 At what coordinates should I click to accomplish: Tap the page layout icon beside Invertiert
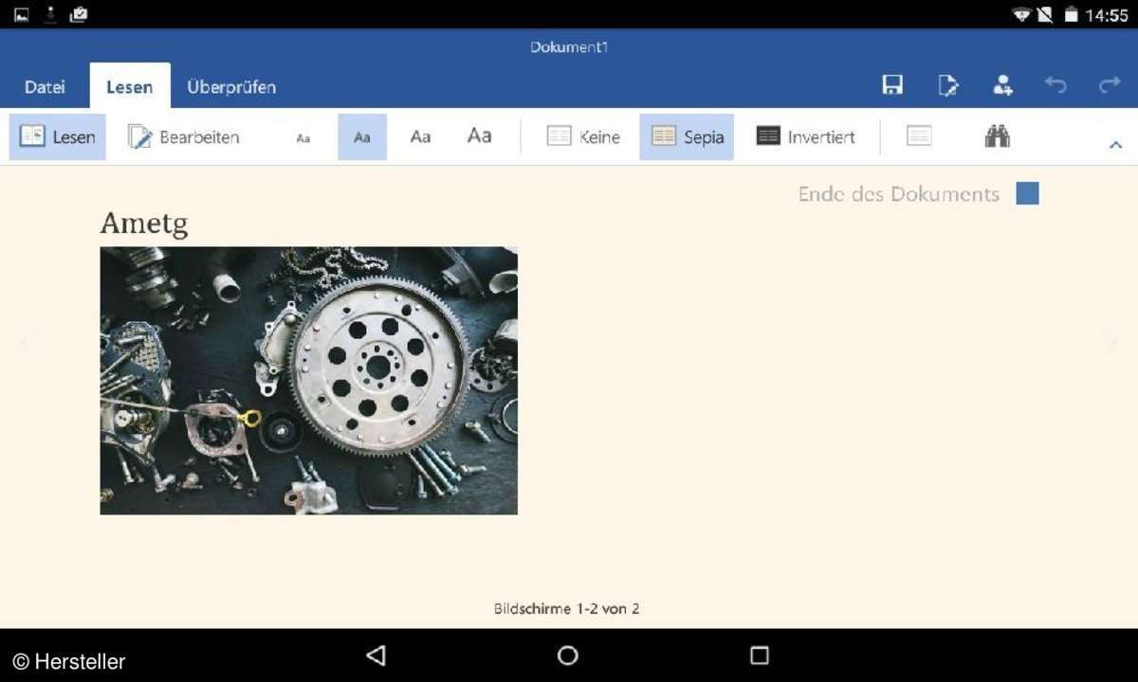918,136
